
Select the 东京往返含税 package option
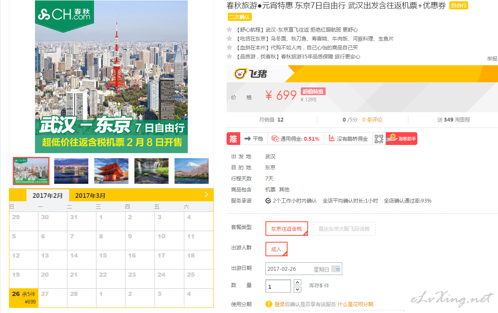point(286,229)
